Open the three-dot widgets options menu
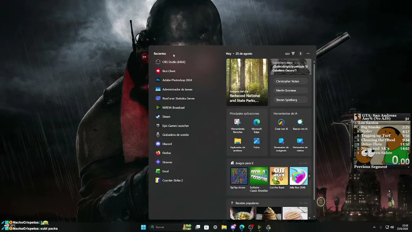 pyautogui.click(x=308, y=53)
